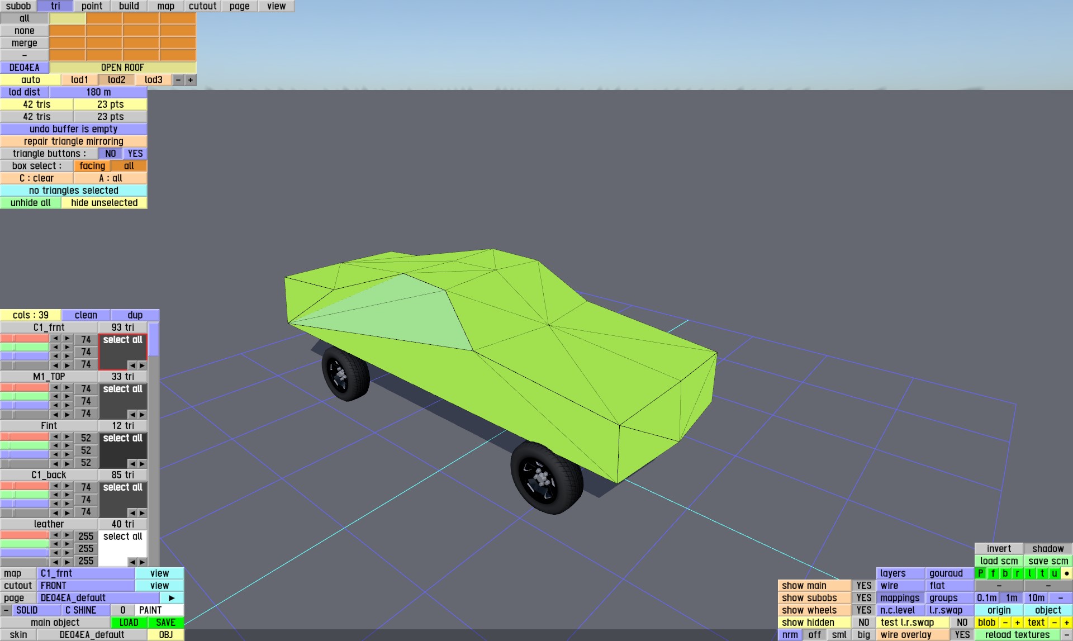
Task: Increase blob size with its plus
Action: [x=1017, y=623]
